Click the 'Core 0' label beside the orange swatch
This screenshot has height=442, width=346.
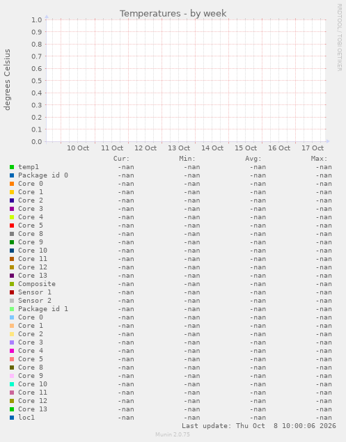point(31,184)
